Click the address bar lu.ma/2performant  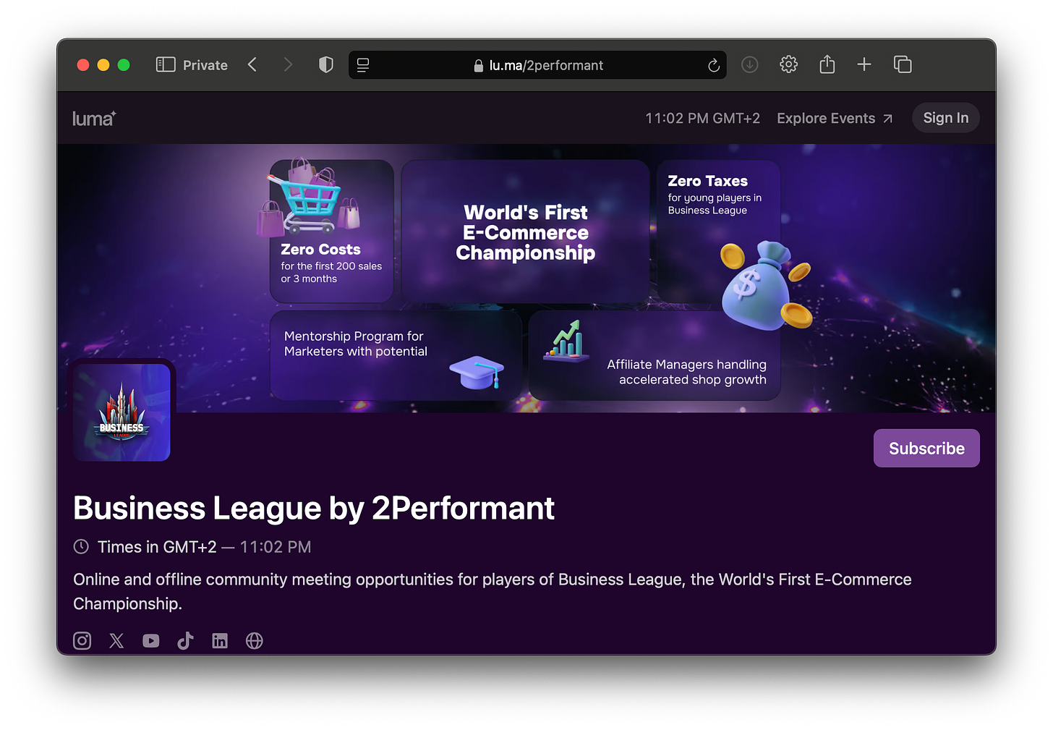click(x=538, y=65)
